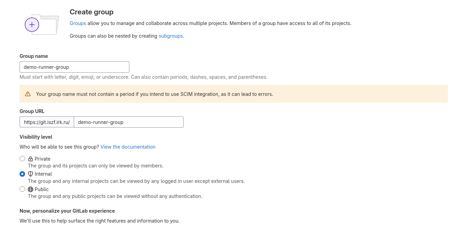Click the create group folder plus icon
476x226 pixels.
[x=32, y=25]
